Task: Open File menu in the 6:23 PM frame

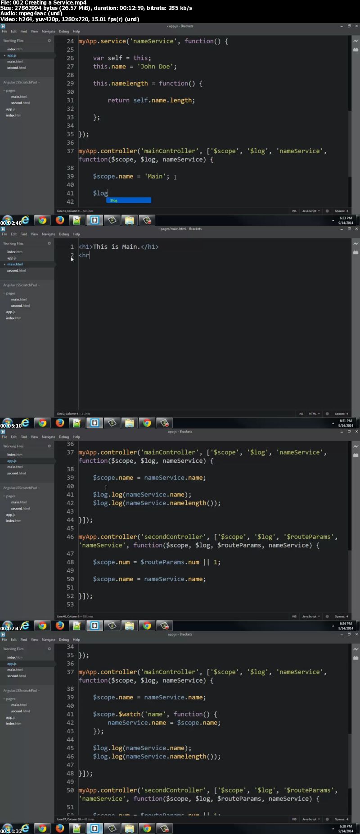Action: 4,32
